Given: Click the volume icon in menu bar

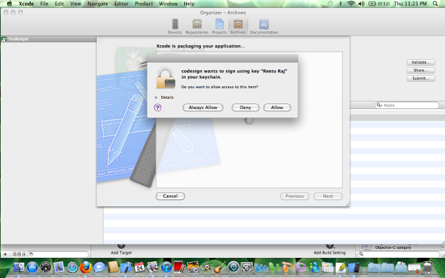Looking at the screenshot, I should pyautogui.click(x=362, y=3).
